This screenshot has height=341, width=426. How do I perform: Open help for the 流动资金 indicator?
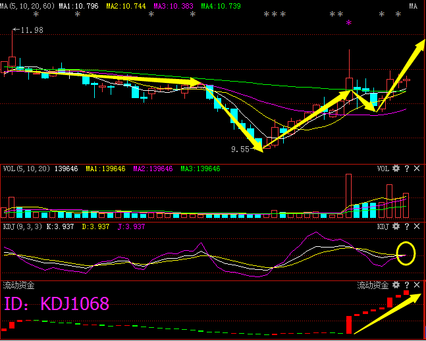(407, 285)
